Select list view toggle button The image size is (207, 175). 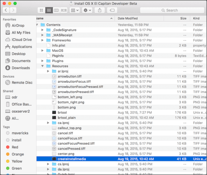(x=49, y=10)
